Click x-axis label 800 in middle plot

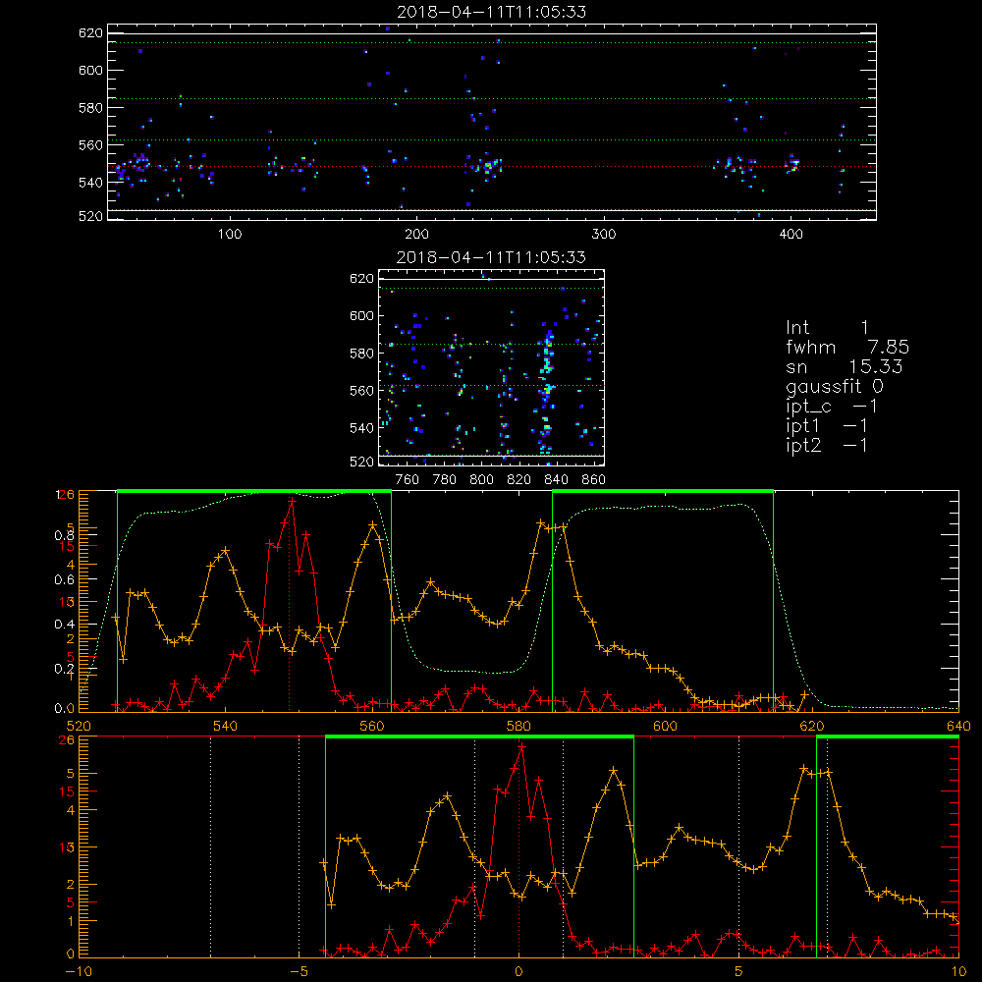[x=481, y=480]
